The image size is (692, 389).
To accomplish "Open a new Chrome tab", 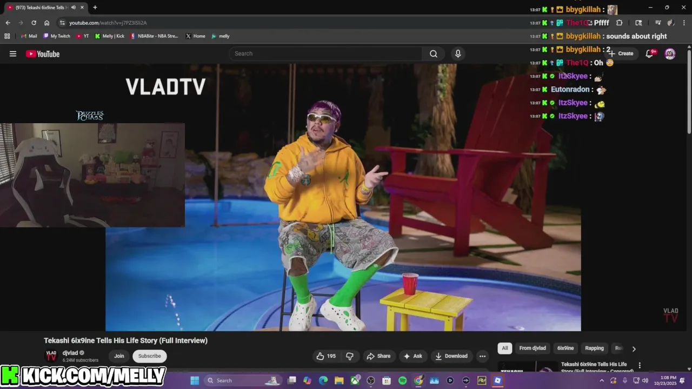I will tap(95, 8).
